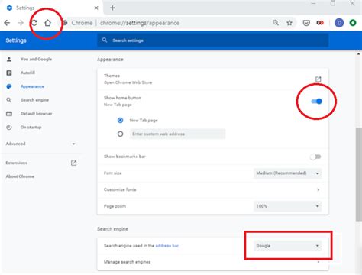Open a new tab with plus button
The width and height of the screenshot is (362, 275).
click(x=112, y=8)
